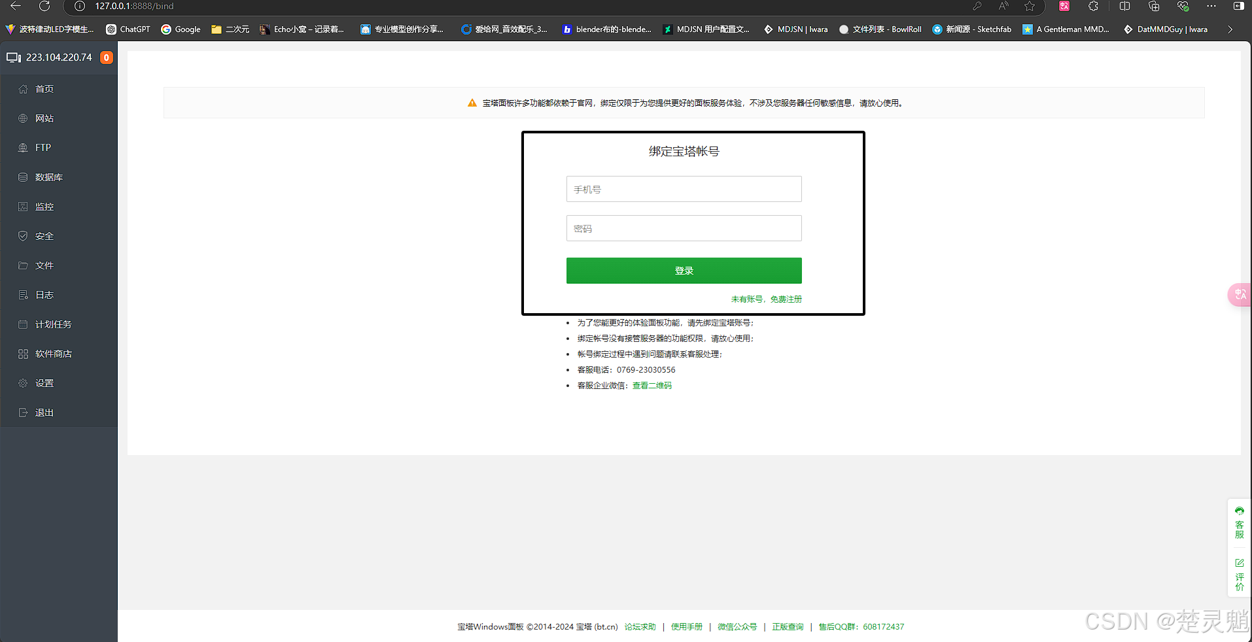Screen dimensions: 1252x642
Task: Click the 正版查询 footer link
Action: (x=788, y=627)
